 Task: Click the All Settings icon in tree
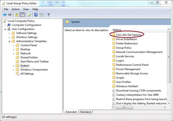tap(17, 73)
